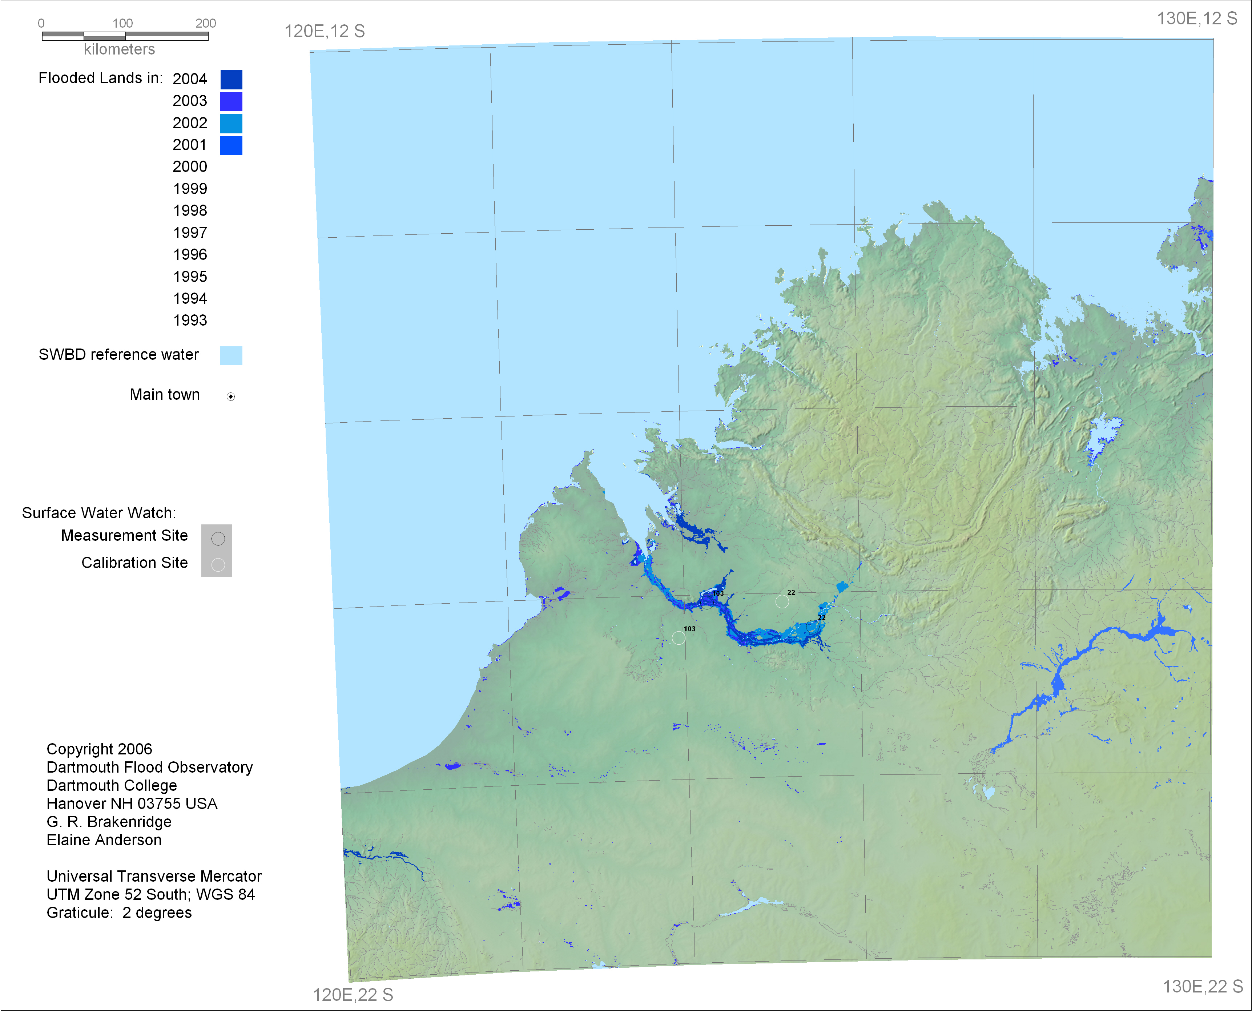This screenshot has width=1256, height=1023.
Task: Click white calibration site circle 103 on map
Action: point(679,638)
